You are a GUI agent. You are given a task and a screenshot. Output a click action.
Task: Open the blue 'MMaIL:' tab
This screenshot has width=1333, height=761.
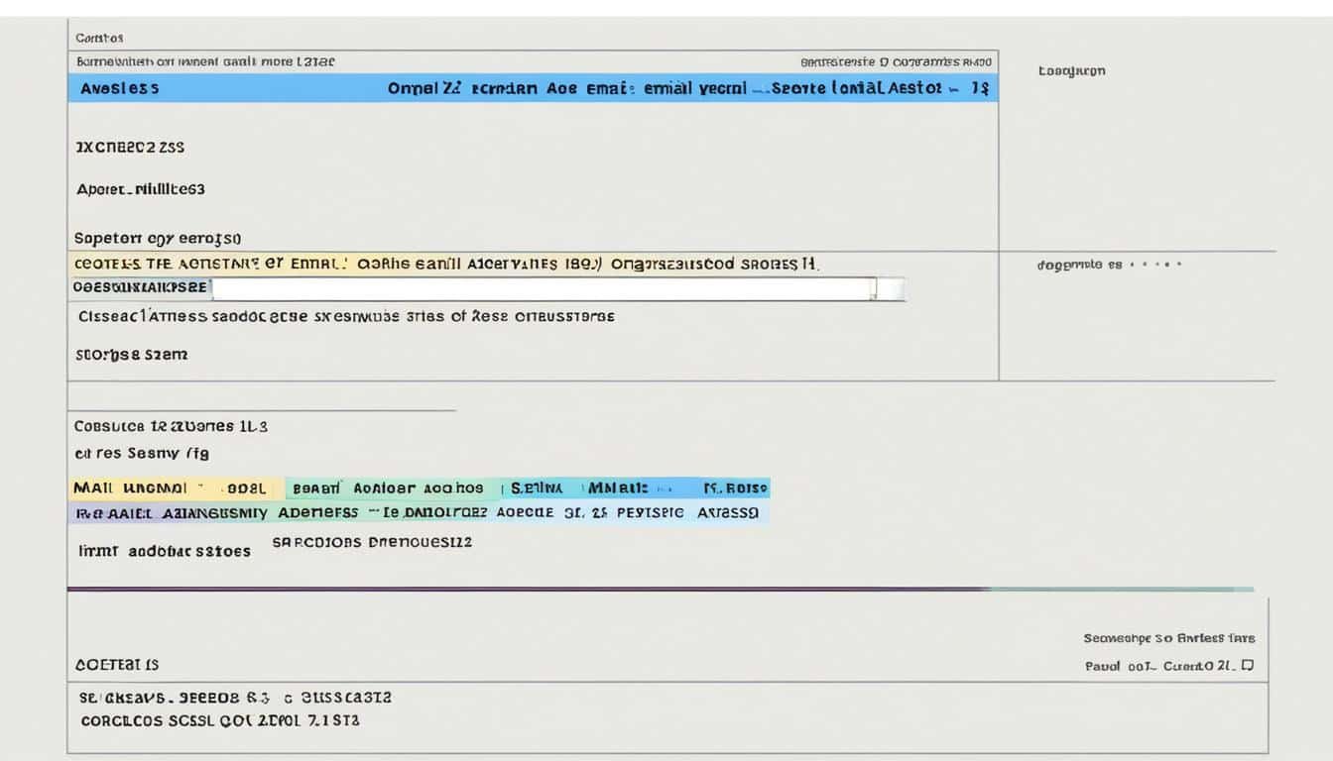[619, 489]
